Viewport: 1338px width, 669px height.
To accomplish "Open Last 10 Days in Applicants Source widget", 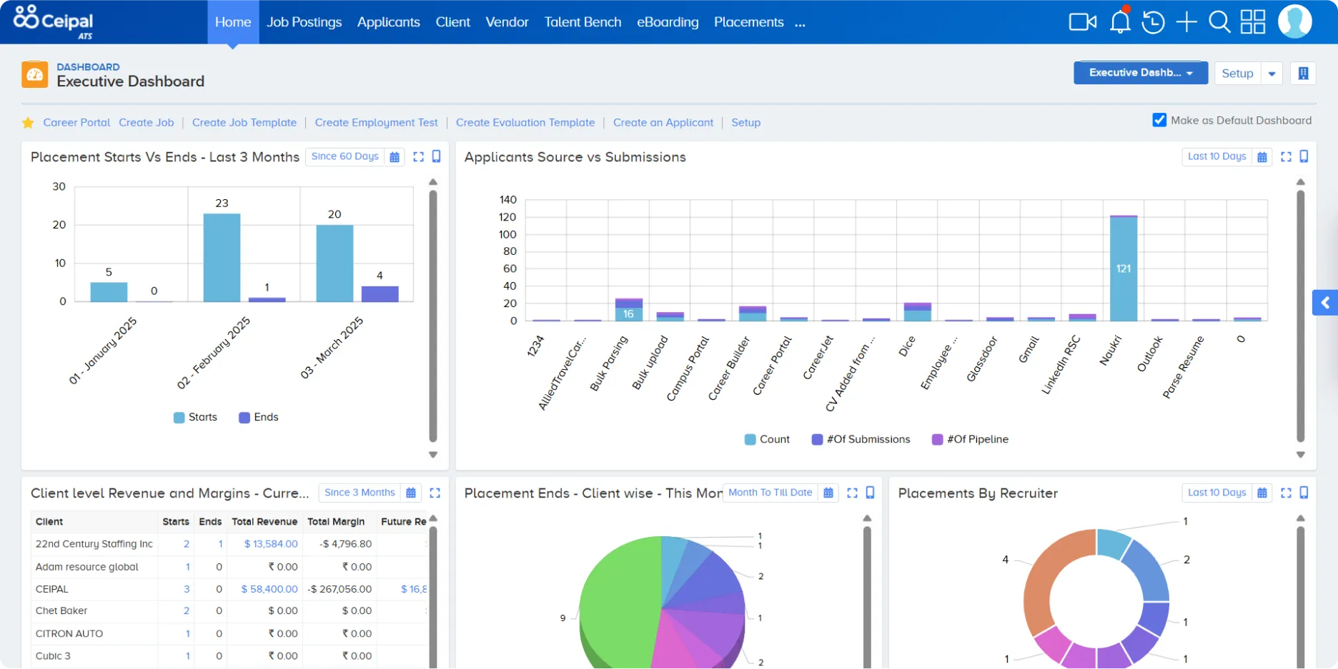I will pyautogui.click(x=1216, y=156).
